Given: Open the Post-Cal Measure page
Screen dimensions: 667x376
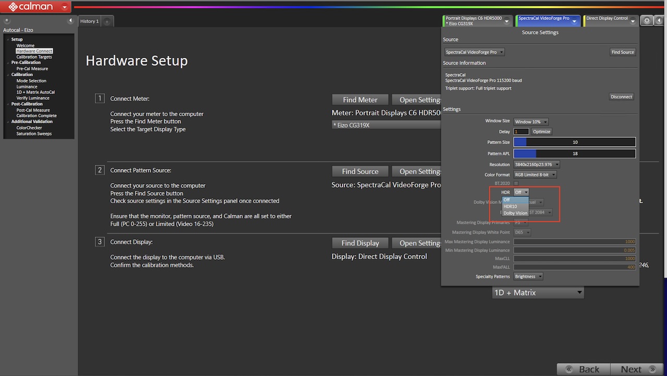Looking at the screenshot, I should click(x=33, y=110).
